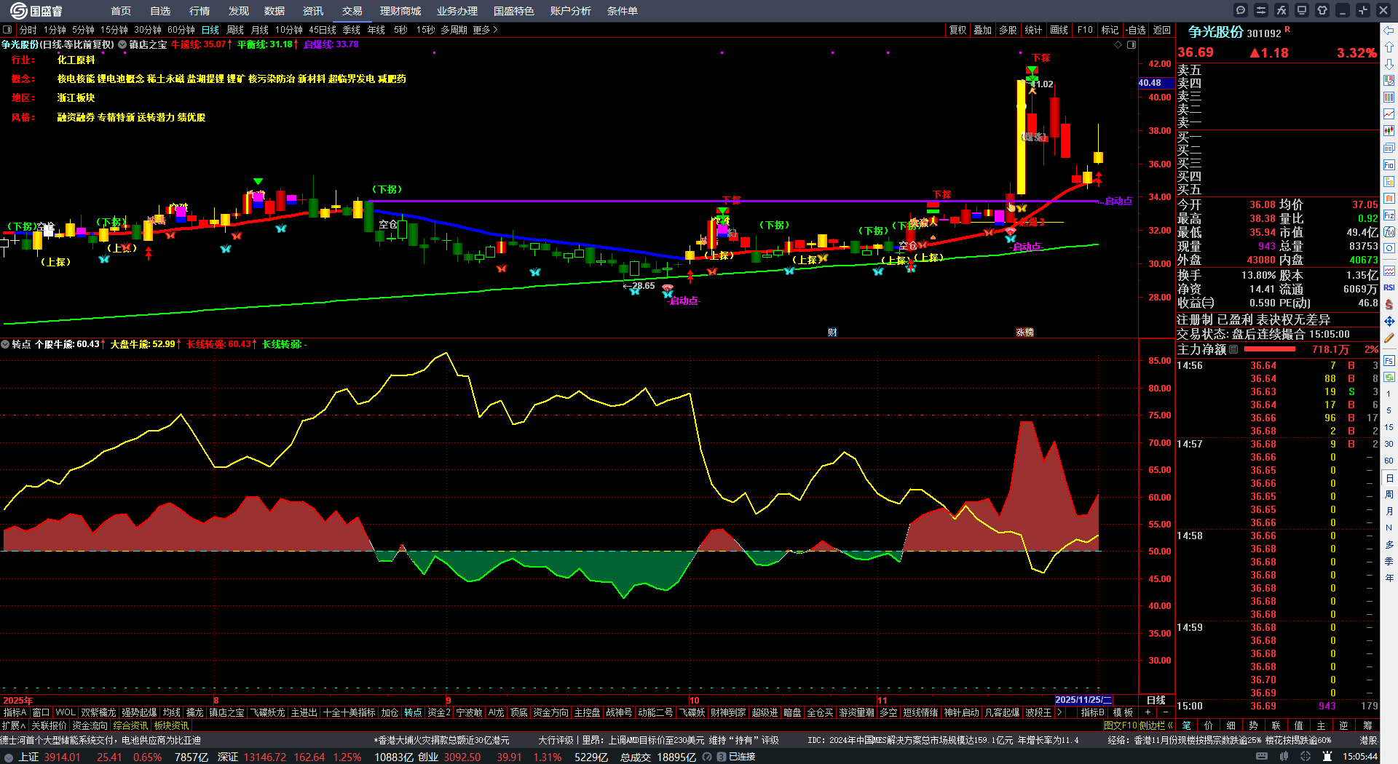Click the line chart icon in right sidebar
Viewport: 1398px width, 764px height.
tap(1389, 114)
